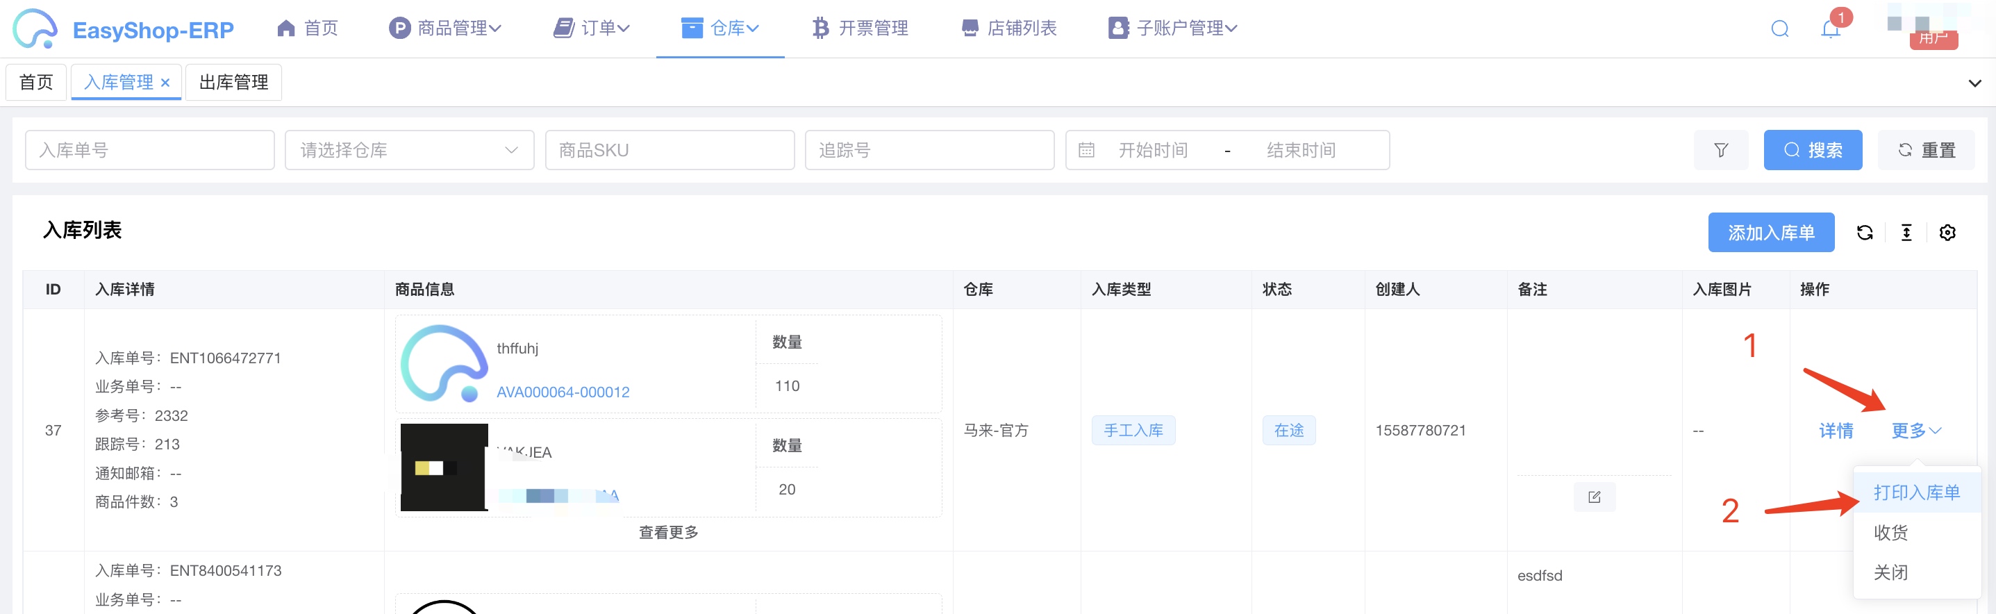Go to 首页 in top navigation
Screen dimensions: 1996x614
click(x=308, y=28)
